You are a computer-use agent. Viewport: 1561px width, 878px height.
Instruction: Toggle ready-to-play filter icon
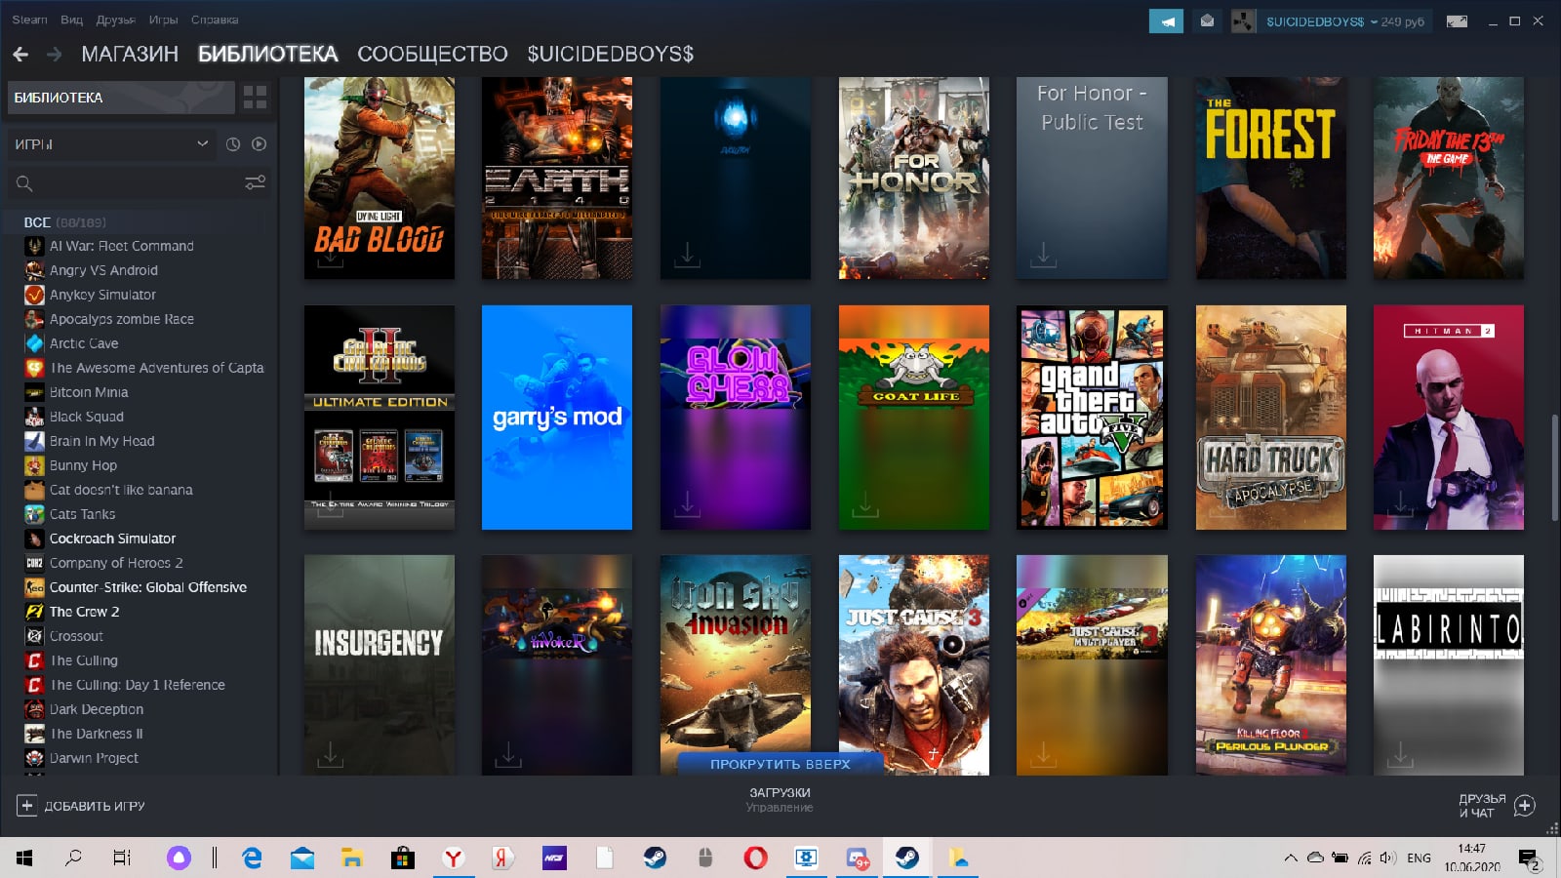coord(260,144)
